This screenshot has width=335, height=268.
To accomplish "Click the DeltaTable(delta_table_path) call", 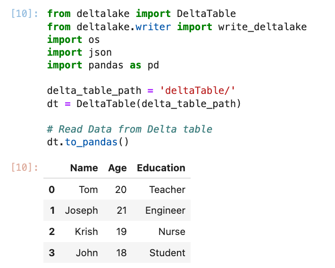I will click(159, 104).
